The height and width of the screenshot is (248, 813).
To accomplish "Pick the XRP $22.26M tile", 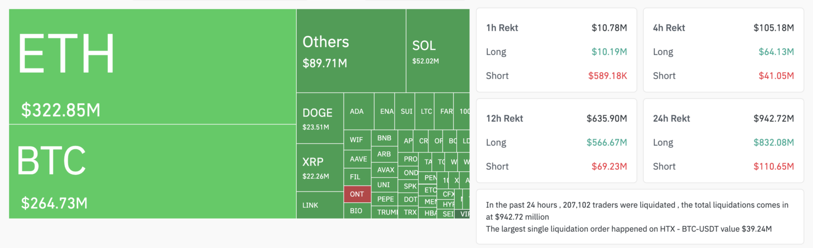I will pos(320,168).
